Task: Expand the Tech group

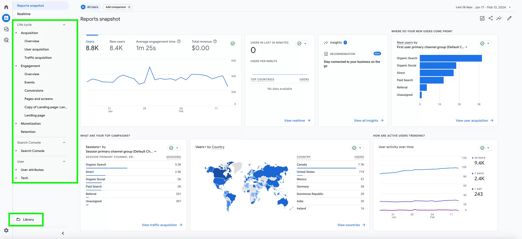Action: [16, 178]
